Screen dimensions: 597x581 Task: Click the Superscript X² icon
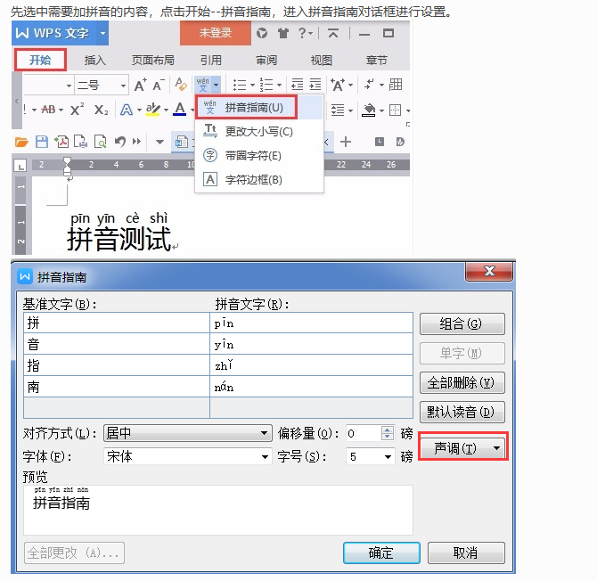pyautogui.click(x=77, y=110)
